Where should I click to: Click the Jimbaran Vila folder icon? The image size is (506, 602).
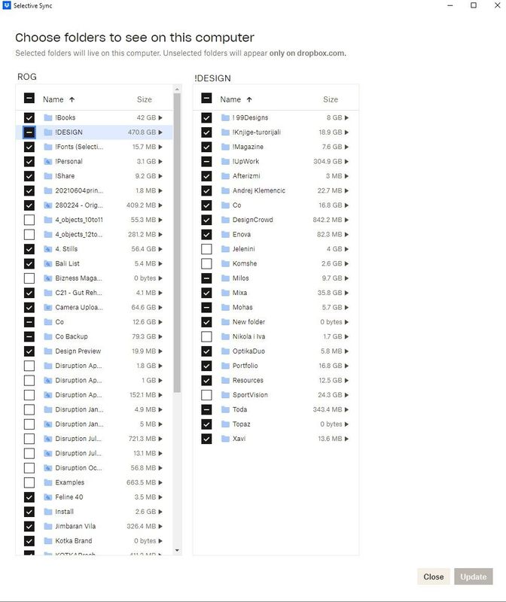(48, 526)
